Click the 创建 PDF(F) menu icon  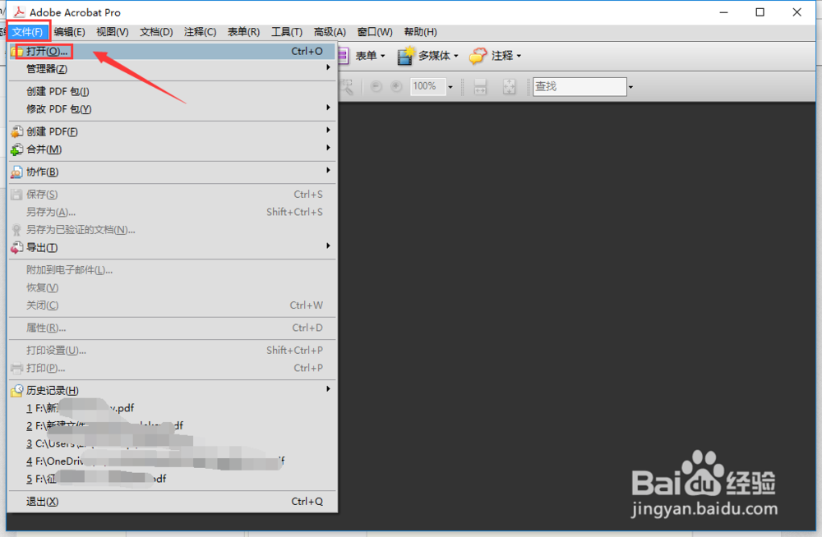coord(16,131)
